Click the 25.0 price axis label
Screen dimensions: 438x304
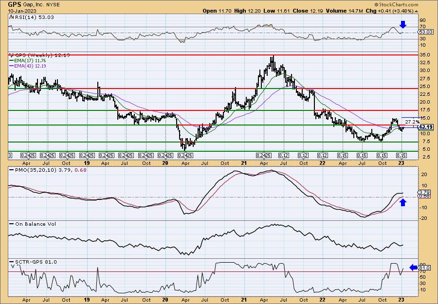[425, 87]
